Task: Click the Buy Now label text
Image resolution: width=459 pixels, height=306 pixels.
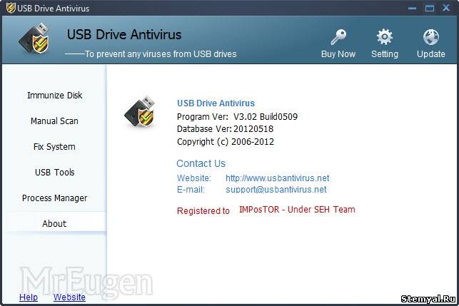Action: click(338, 53)
